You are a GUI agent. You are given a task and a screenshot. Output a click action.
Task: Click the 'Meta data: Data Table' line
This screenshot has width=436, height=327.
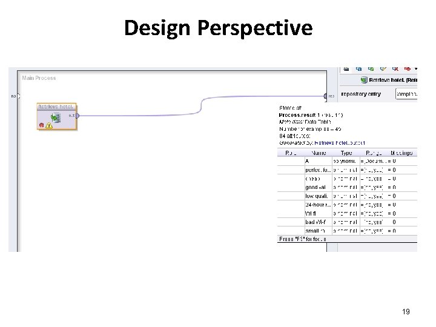click(305, 122)
